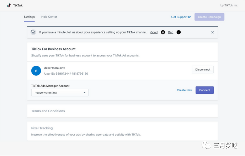Screen dimensions: 245x156
Task: Click the dropdown arrow next to nguyenvutesting
Action: (x=85, y=93)
